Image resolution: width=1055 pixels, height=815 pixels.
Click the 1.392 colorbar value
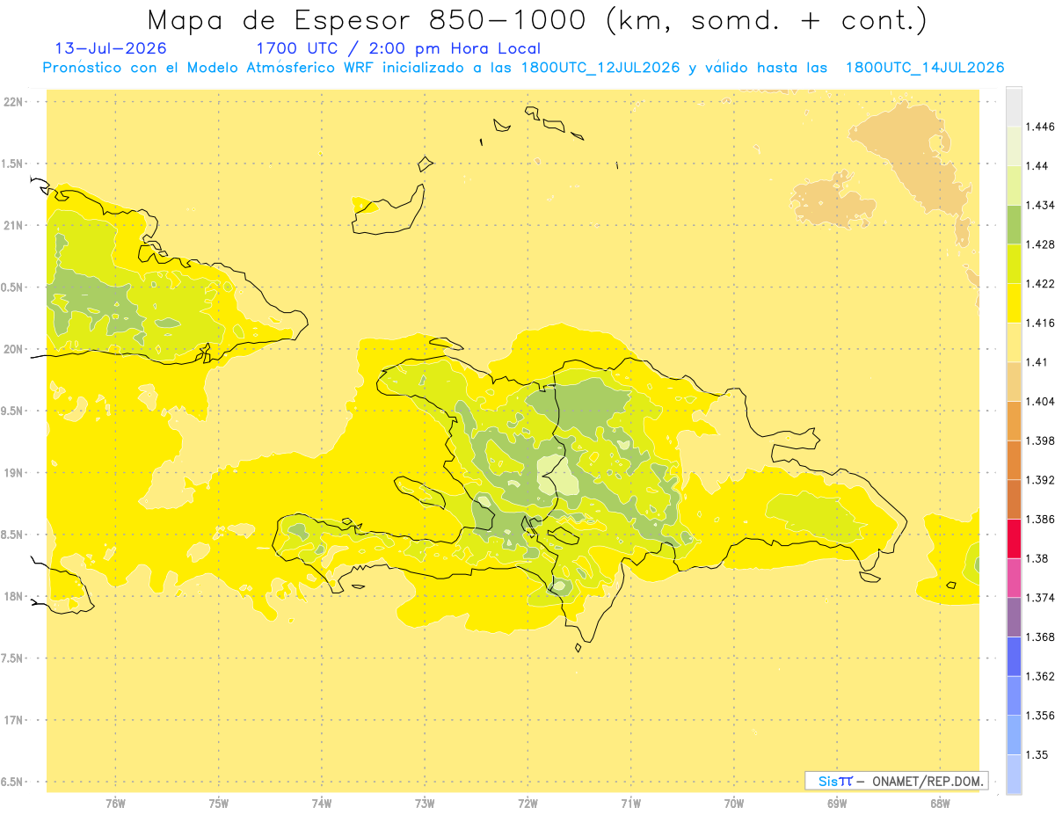[1040, 480]
